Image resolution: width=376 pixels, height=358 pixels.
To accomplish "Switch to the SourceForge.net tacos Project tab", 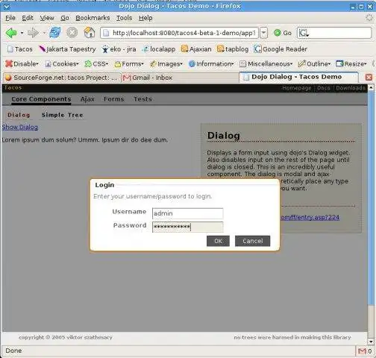I will [x=61, y=78].
